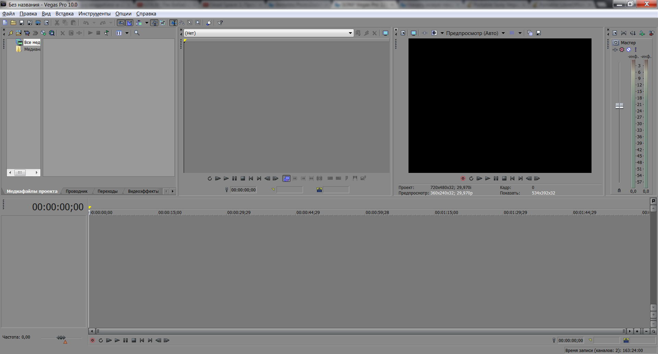Switch to the Переходы tab
Screen dimensions: 658x354
(107, 191)
